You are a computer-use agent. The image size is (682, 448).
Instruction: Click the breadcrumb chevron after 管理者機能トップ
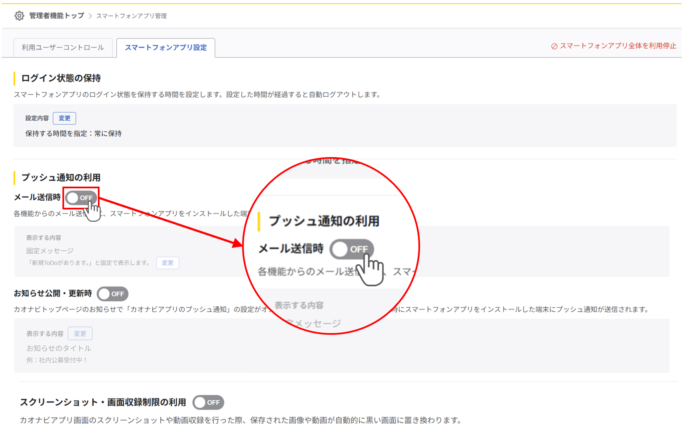coord(90,16)
